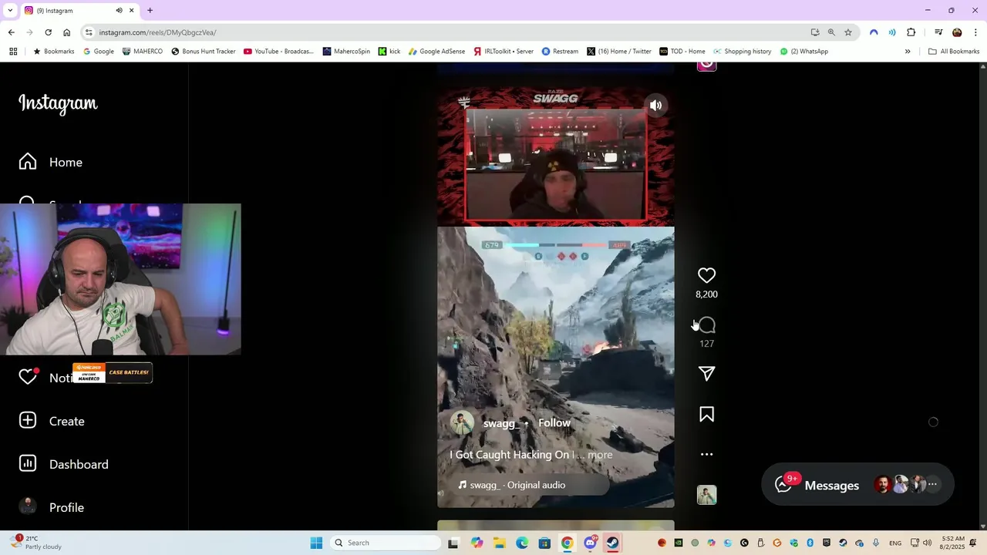Open Dashboard in the Instagram sidebar
Image resolution: width=987 pixels, height=555 pixels.
pos(64,464)
